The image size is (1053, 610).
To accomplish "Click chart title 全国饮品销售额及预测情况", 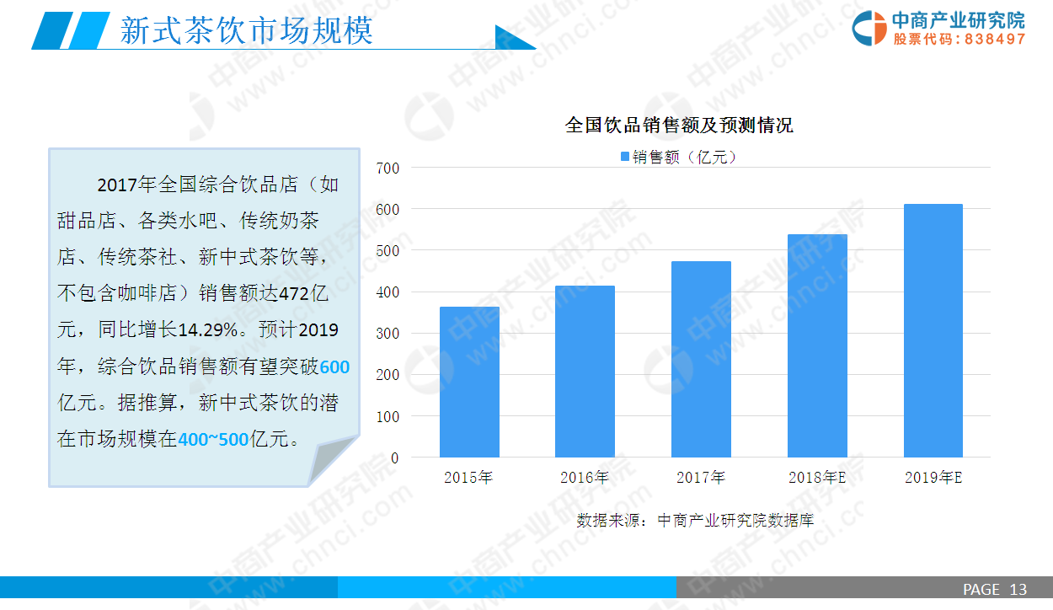I will pyautogui.click(x=679, y=126).
